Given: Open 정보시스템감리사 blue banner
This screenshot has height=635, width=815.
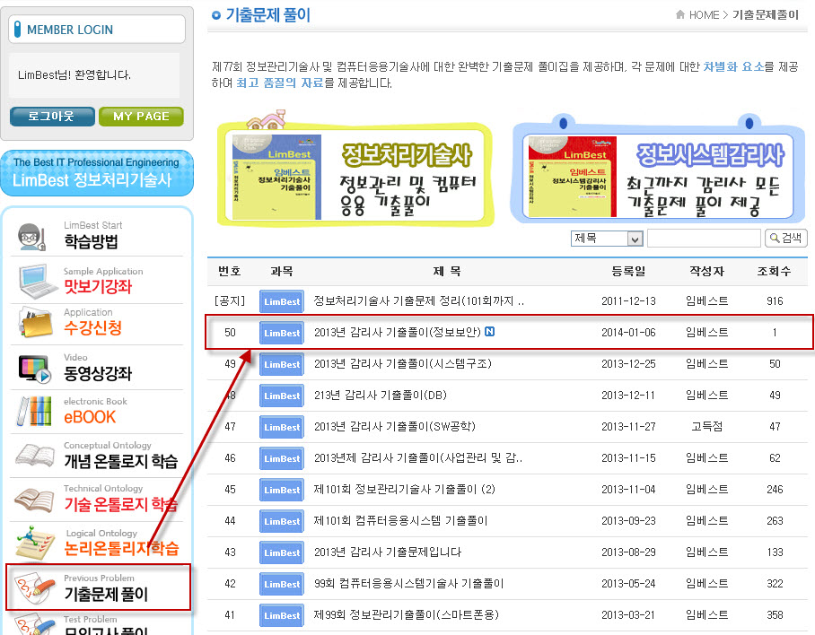Looking at the screenshot, I should coord(658,170).
